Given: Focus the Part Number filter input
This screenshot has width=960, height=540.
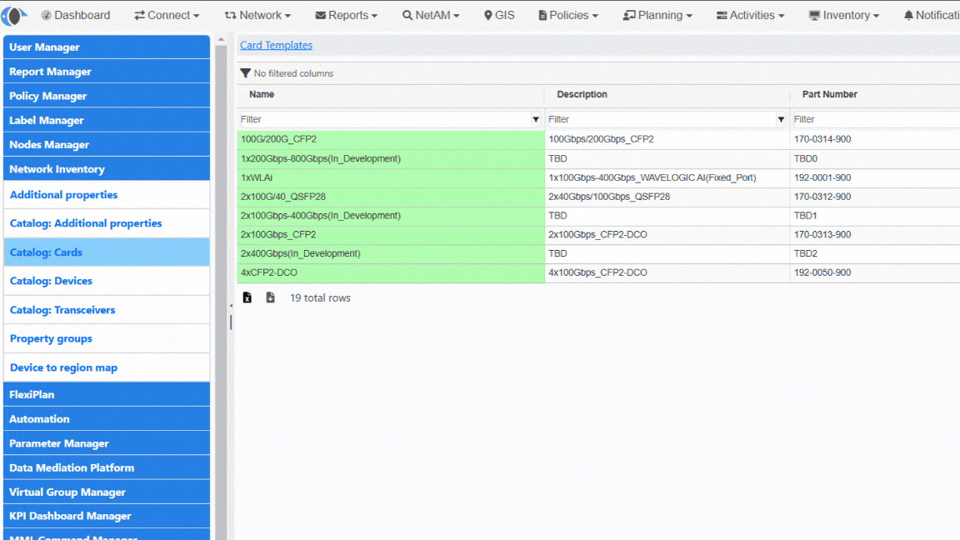Looking at the screenshot, I should pos(876,119).
